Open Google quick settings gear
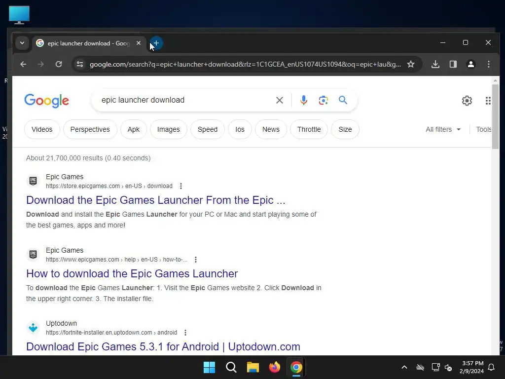This screenshot has height=379, width=505. pyautogui.click(x=467, y=101)
